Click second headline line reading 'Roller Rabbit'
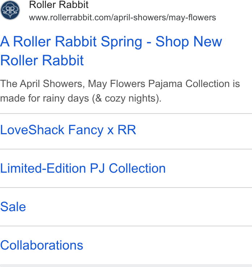252x267 pixels. (x=42, y=61)
